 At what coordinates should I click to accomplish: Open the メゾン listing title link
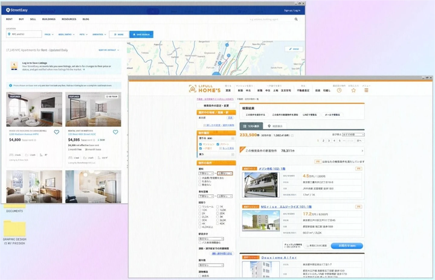point(272,168)
